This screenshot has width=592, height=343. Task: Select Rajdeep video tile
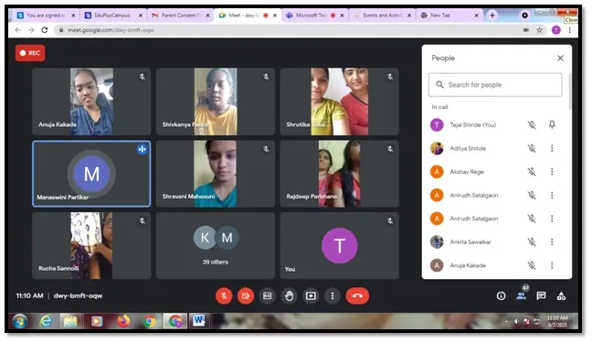[x=339, y=174]
